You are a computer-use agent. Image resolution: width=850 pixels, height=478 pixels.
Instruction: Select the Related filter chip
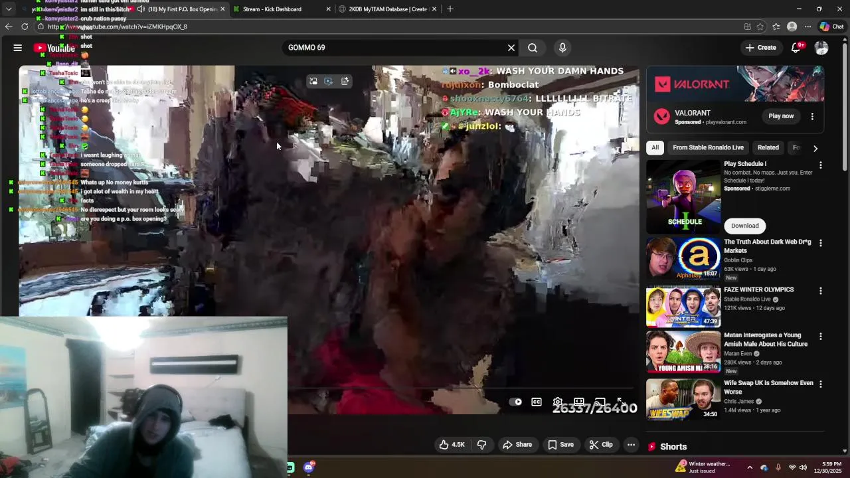pos(768,147)
